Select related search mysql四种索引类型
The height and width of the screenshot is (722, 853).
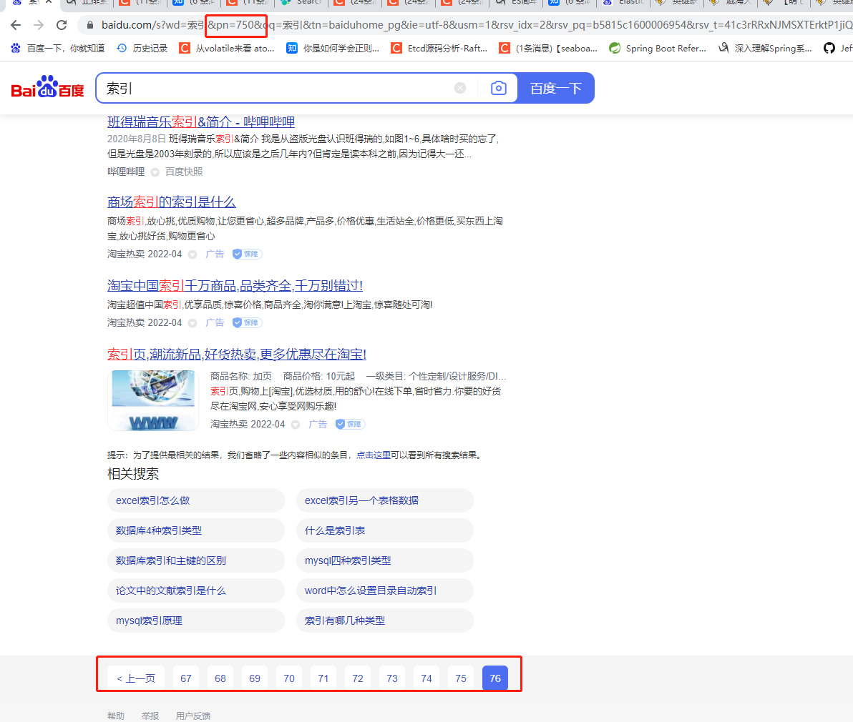pos(384,560)
